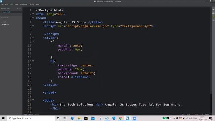The image size is (215, 121).
Task: Click the notepad-style taskbar icon beside Skype
Action: pos(107,118)
